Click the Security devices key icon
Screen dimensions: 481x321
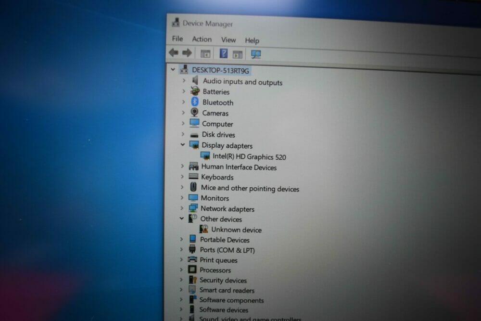point(192,279)
